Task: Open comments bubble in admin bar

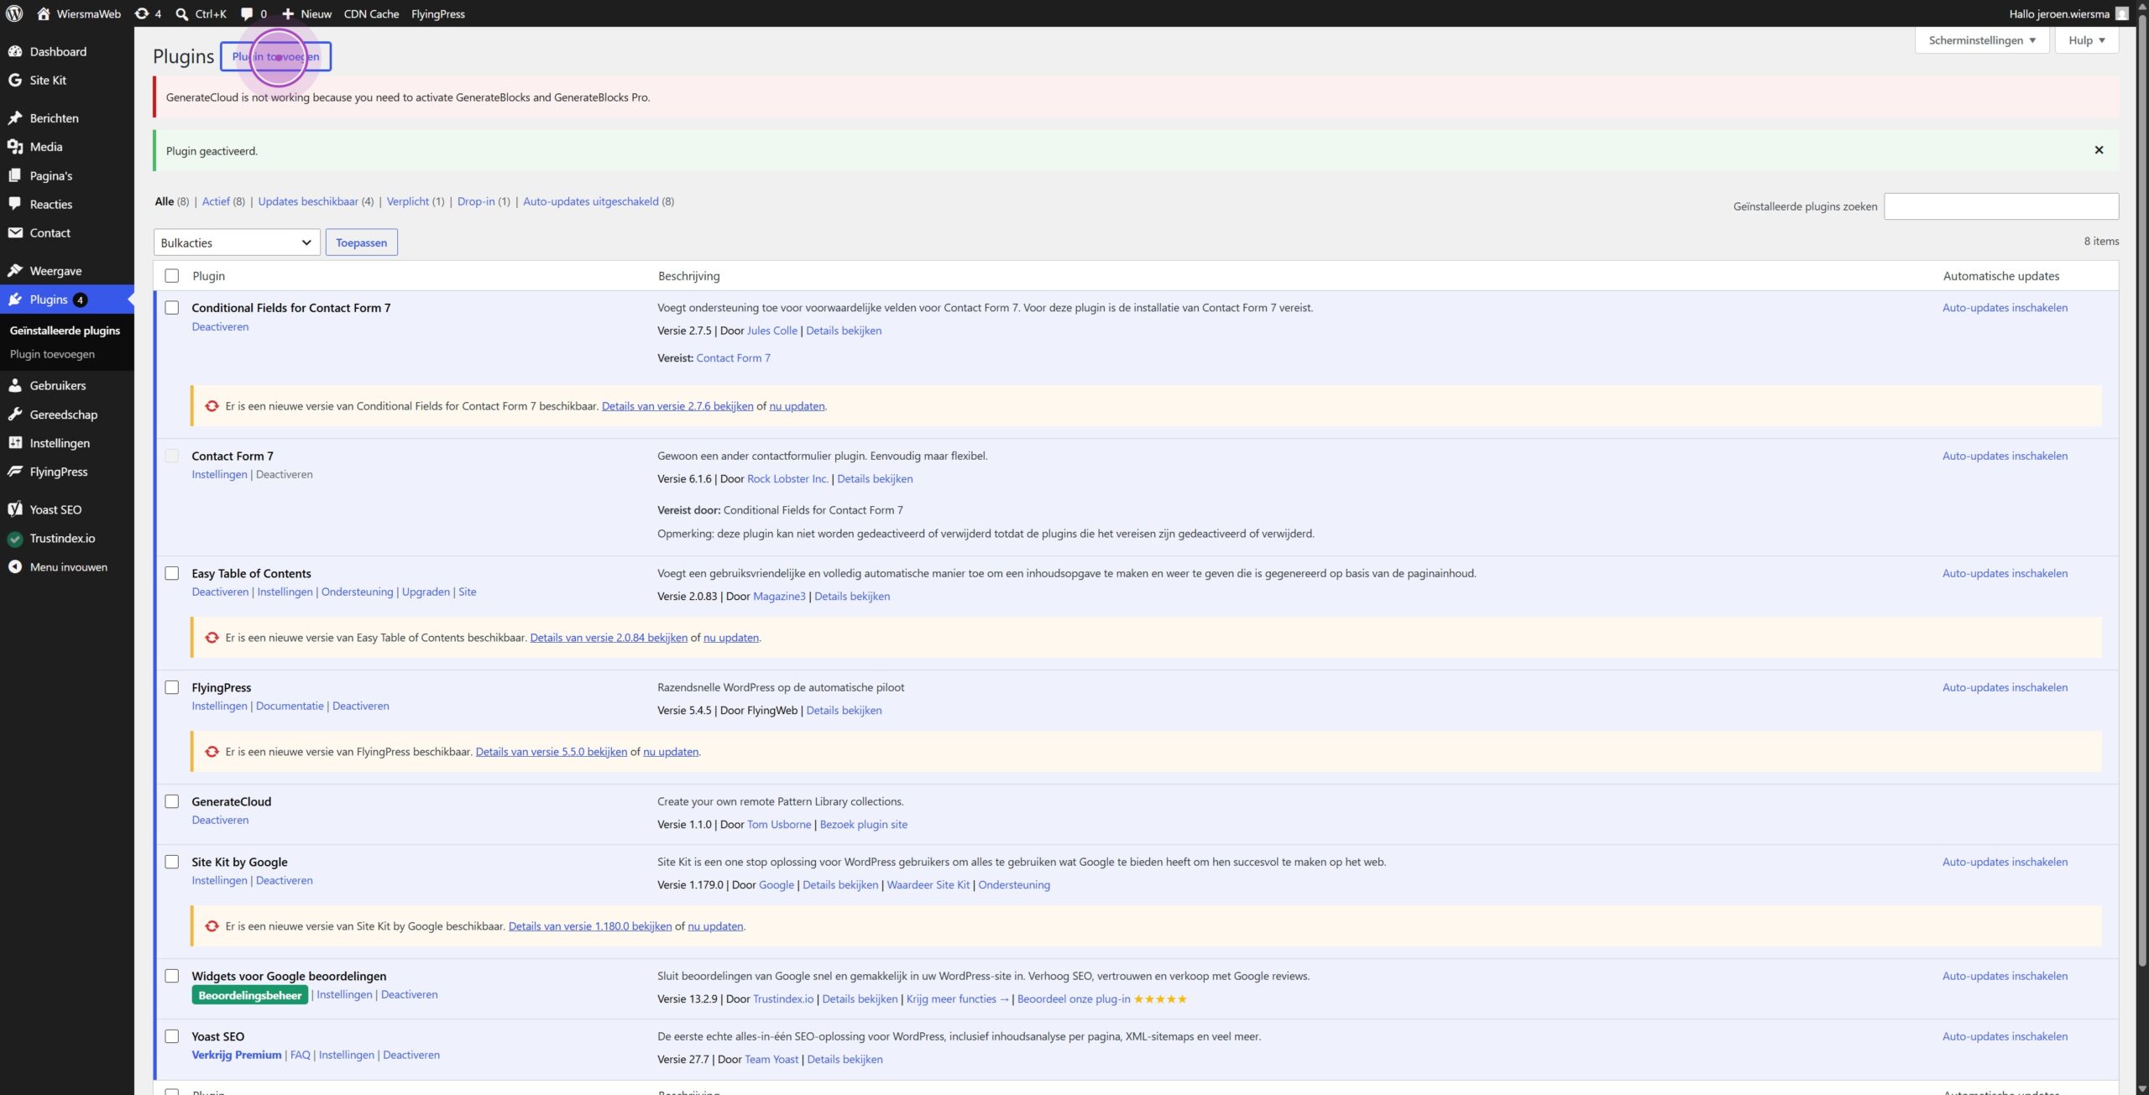Action: (x=247, y=13)
